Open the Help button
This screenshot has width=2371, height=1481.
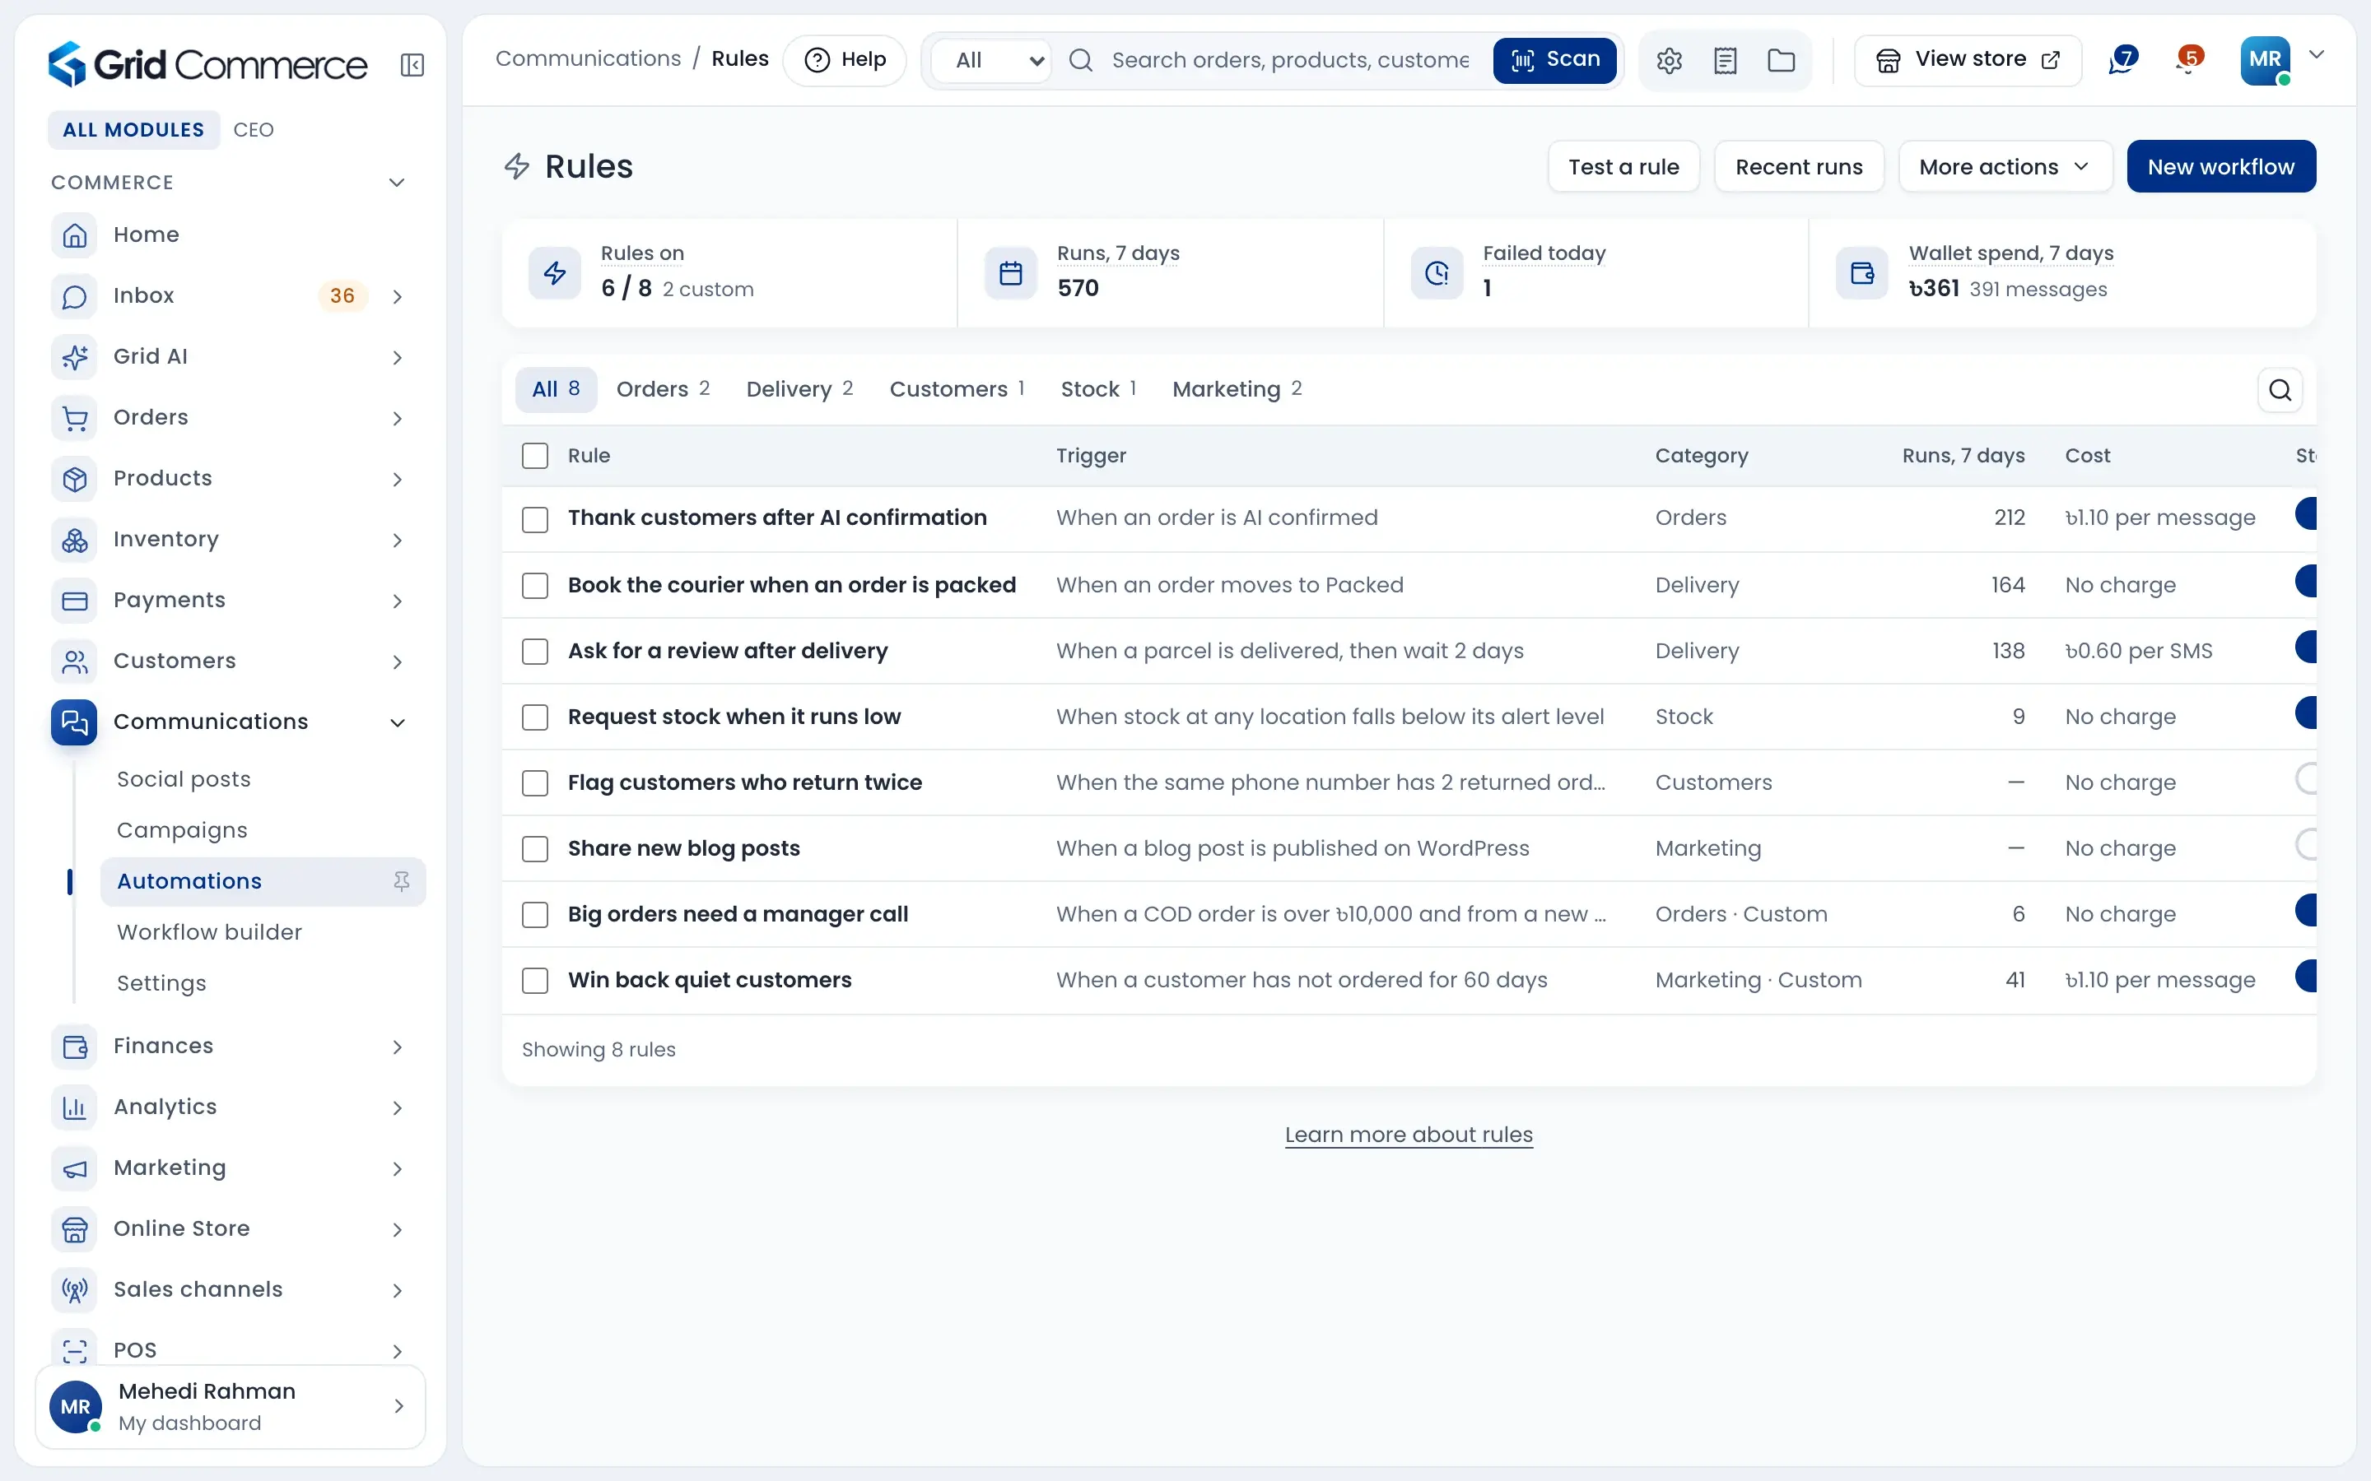845,61
